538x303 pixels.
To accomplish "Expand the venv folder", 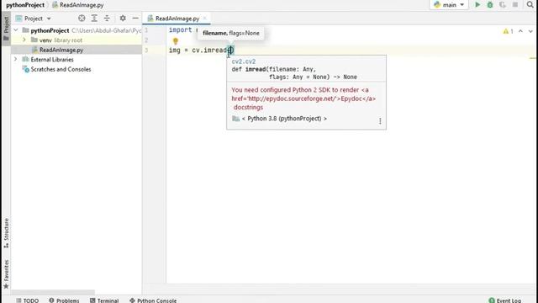I will tap(24, 40).
